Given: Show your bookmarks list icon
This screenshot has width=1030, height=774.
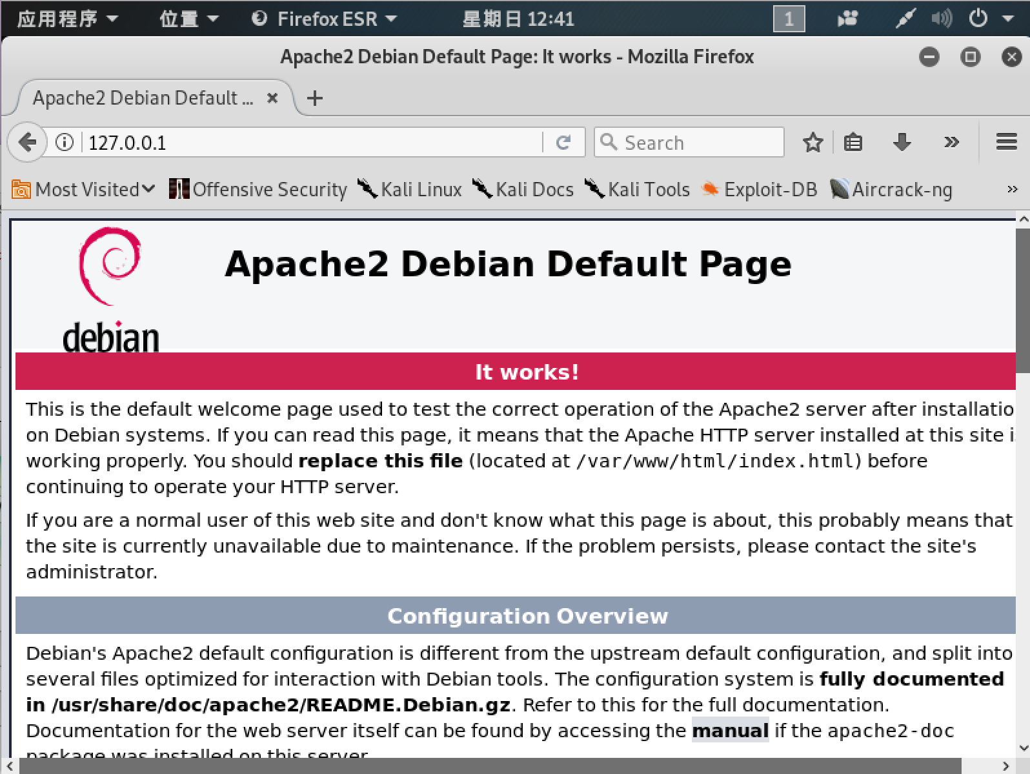Looking at the screenshot, I should tap(853, 142).
